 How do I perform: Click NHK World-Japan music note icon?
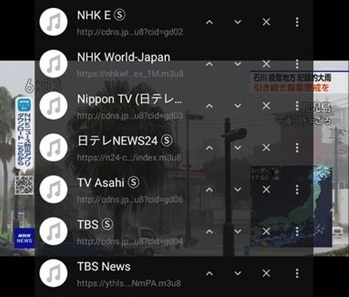(x=53, y=64)
